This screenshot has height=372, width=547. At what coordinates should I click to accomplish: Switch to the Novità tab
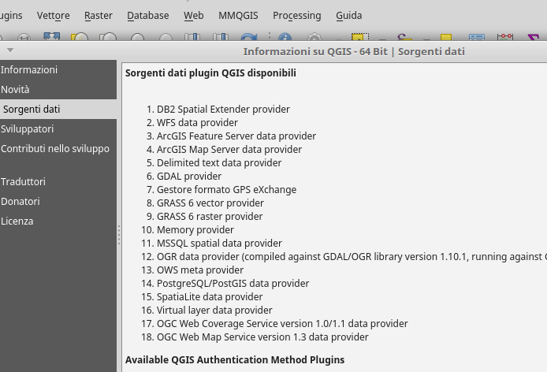(x=58, y=89)
